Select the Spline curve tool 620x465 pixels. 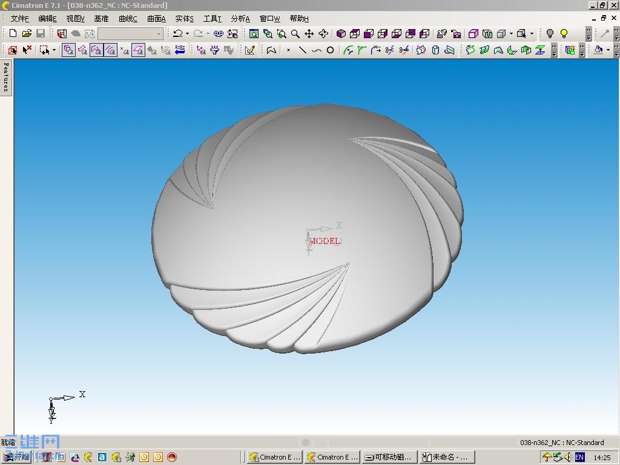[316, 50]
